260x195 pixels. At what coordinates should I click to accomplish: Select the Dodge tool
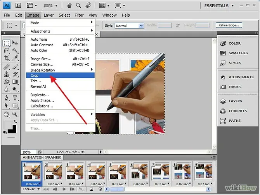[x=15, y=89]
